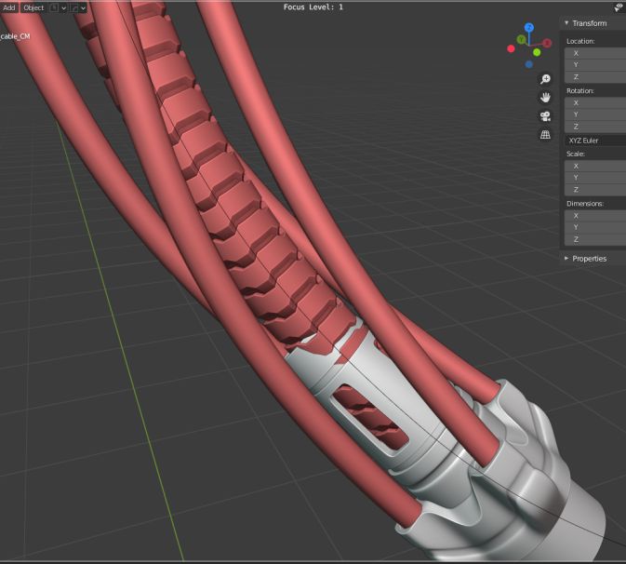Click the Dimensions X field
Image resolution: width=626 pixels, height=564 pixels.
click(595, 216)
